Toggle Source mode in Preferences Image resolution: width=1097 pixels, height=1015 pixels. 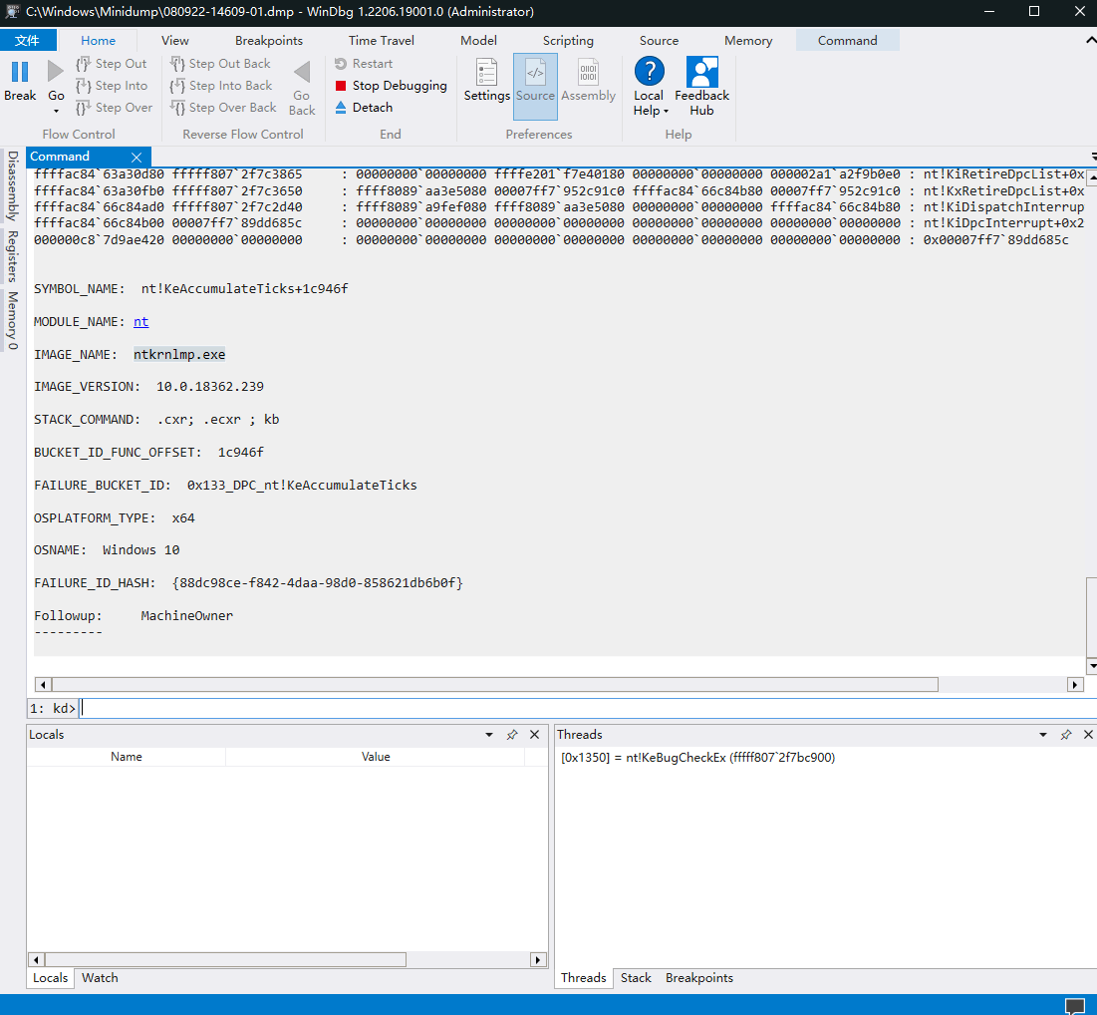(535, 84)
